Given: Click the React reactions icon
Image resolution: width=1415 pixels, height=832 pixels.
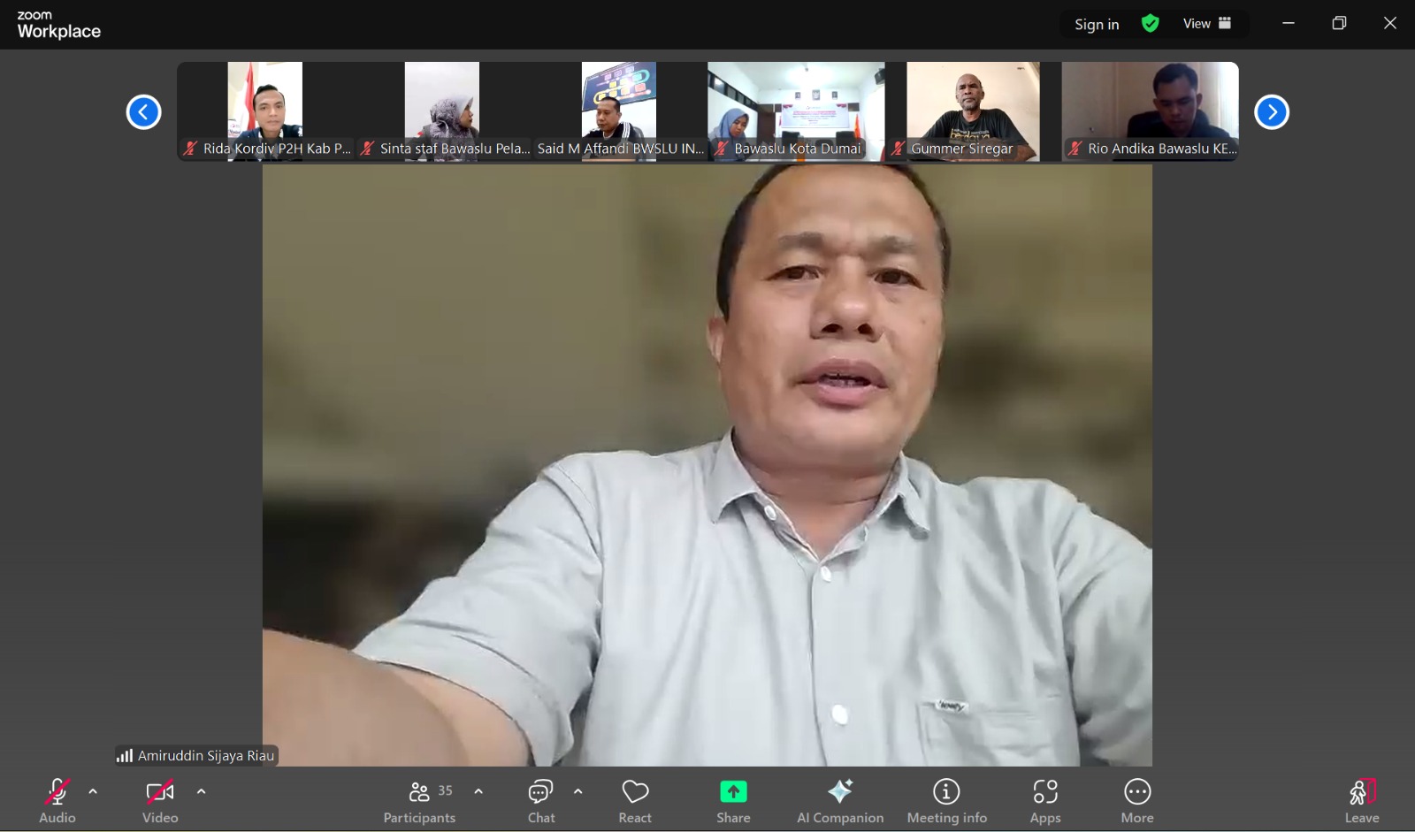Looking at the screenshot, I should 635,799.
